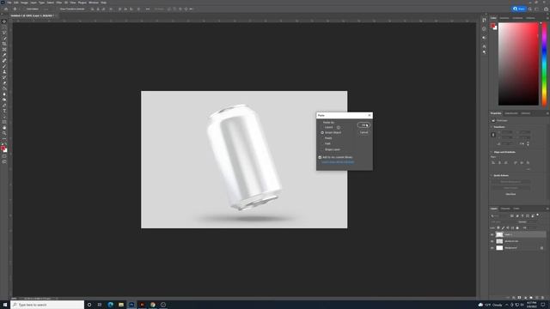Open the Layer menu

tap(34, 3)
